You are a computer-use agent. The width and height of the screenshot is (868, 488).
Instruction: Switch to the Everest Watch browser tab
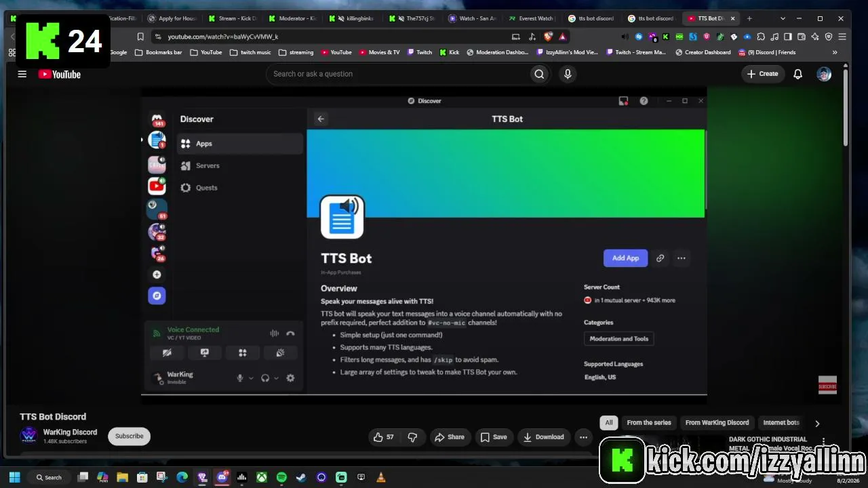coord(532,18)
